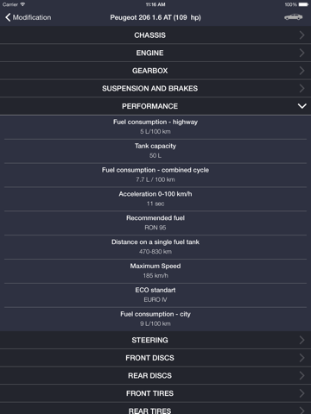Tap the car silhouette icon
Screen dimensions: 311x414
pyautogui.click(x=293, y=17)
